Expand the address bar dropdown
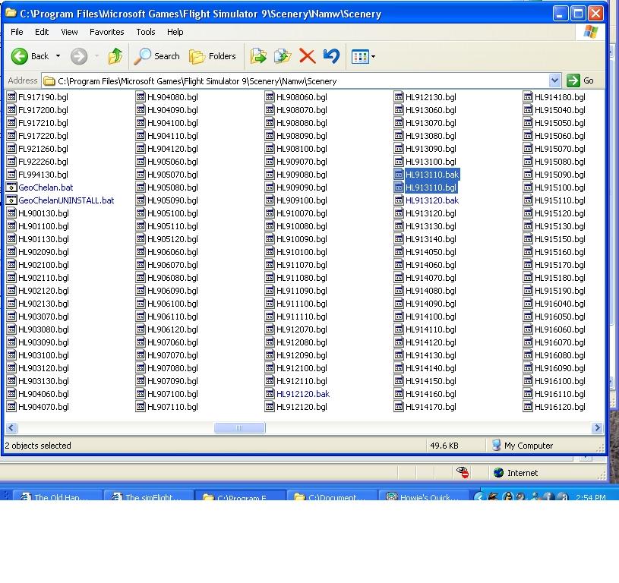The width and height of the screenshot is (619, 583). (x=554, y=80)
